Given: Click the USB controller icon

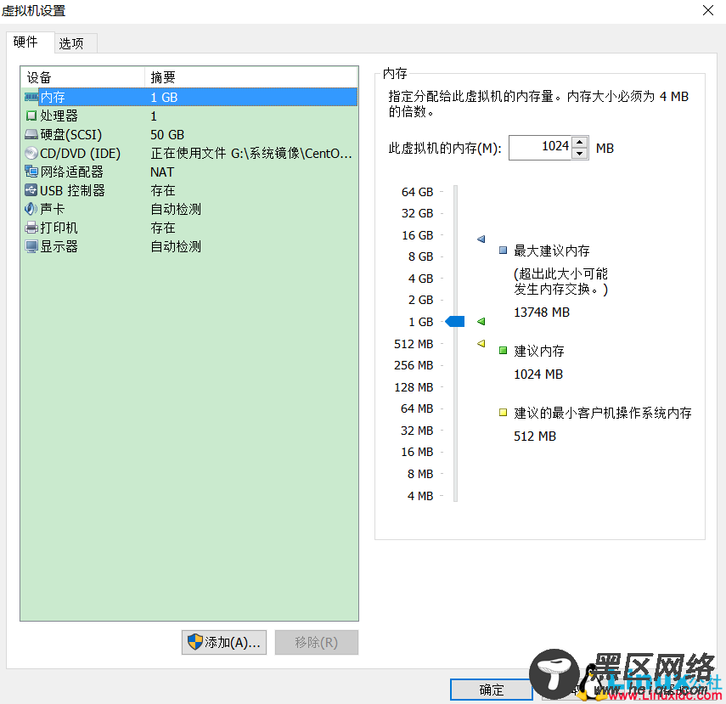Looking at the screenshot, I should 31,190.
